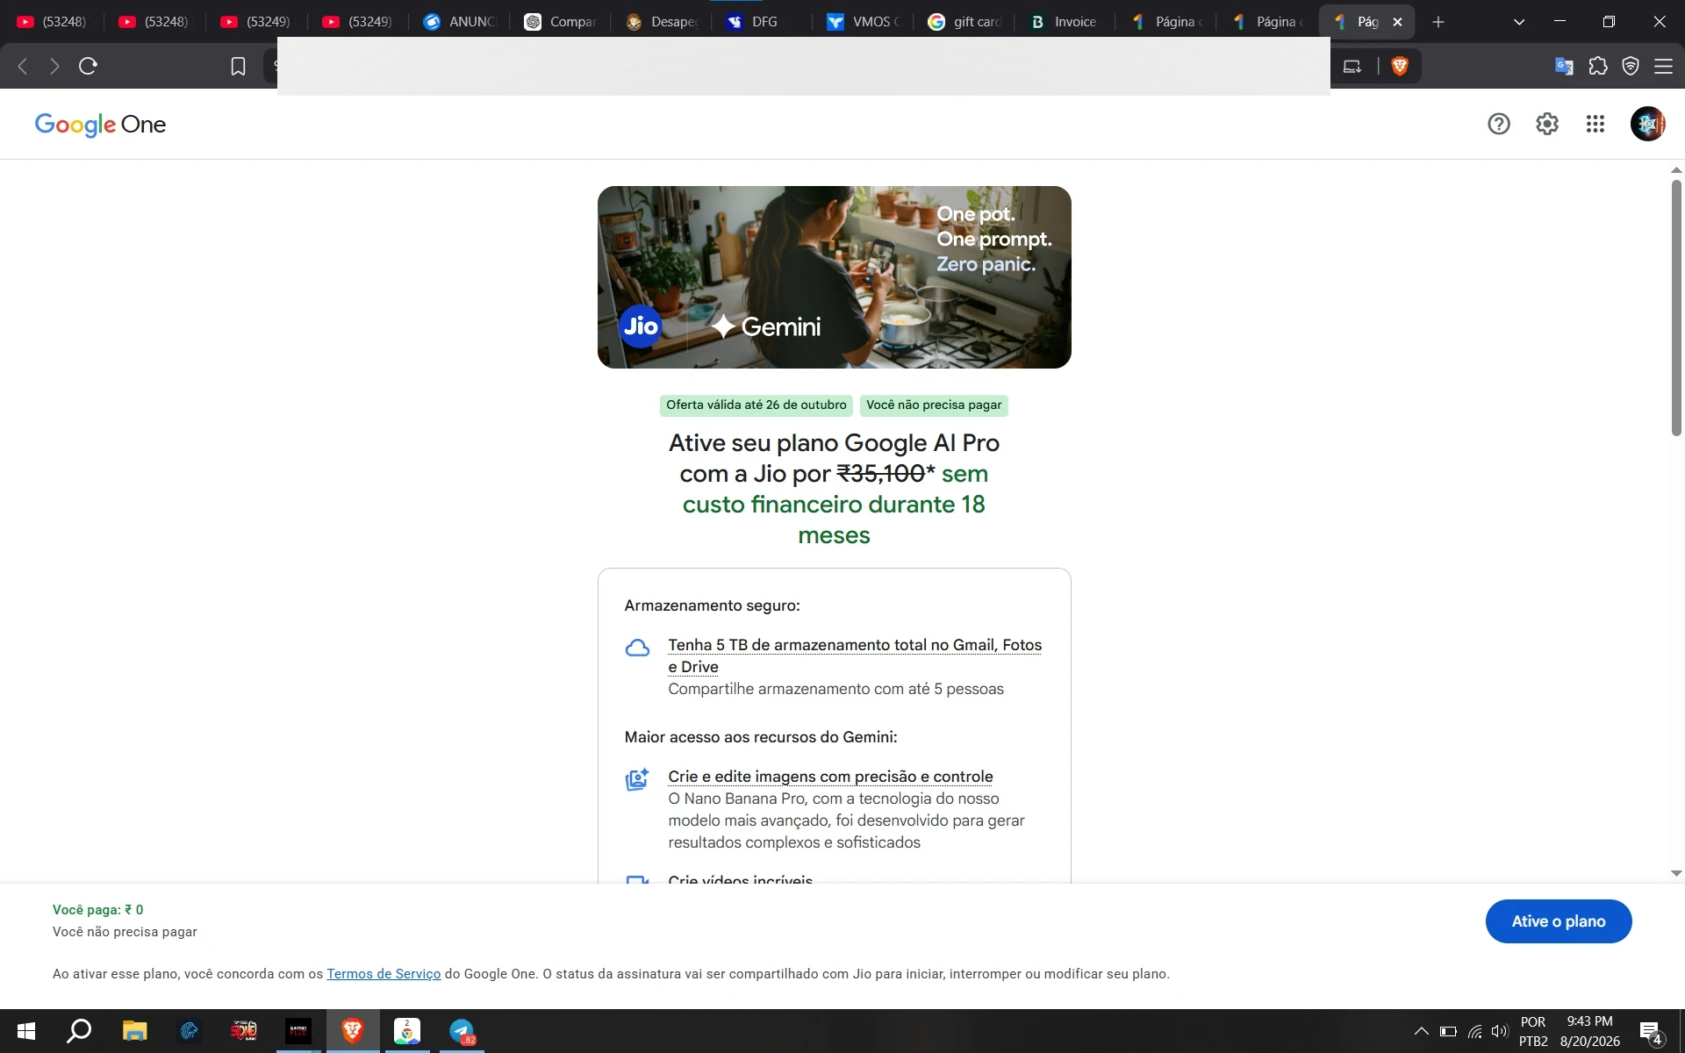
Task: Open the Brave hamburger menu
Action: (x=1663, y=66)
